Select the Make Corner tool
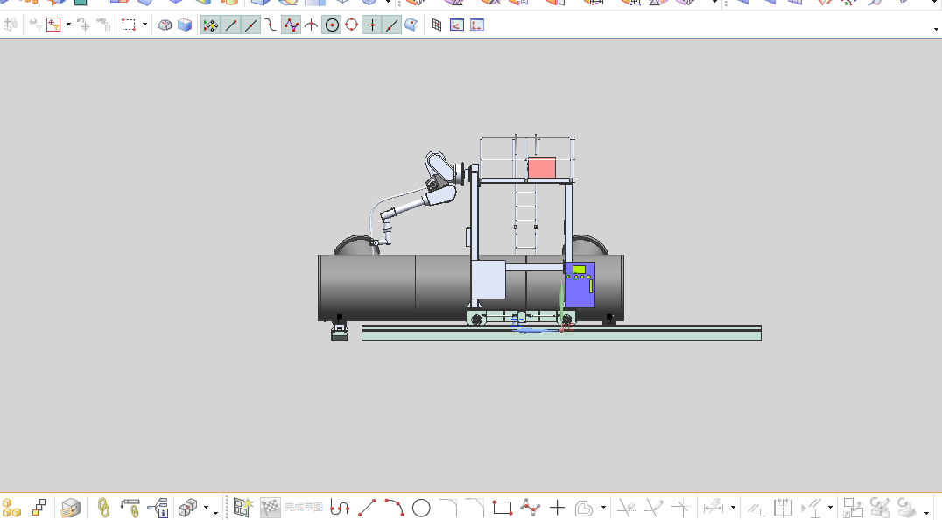 [x=681, y=508]
